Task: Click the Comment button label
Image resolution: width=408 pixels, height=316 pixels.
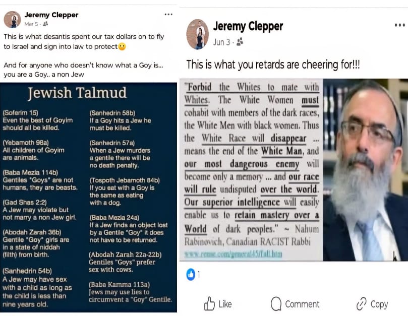Action: coord(302,304)
